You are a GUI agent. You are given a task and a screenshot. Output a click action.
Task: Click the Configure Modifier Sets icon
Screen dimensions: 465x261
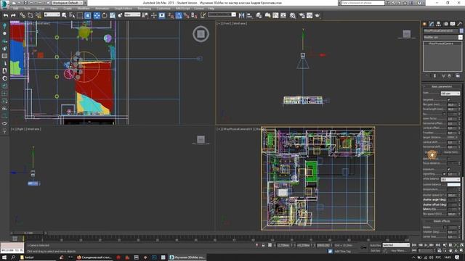point(458,76)
